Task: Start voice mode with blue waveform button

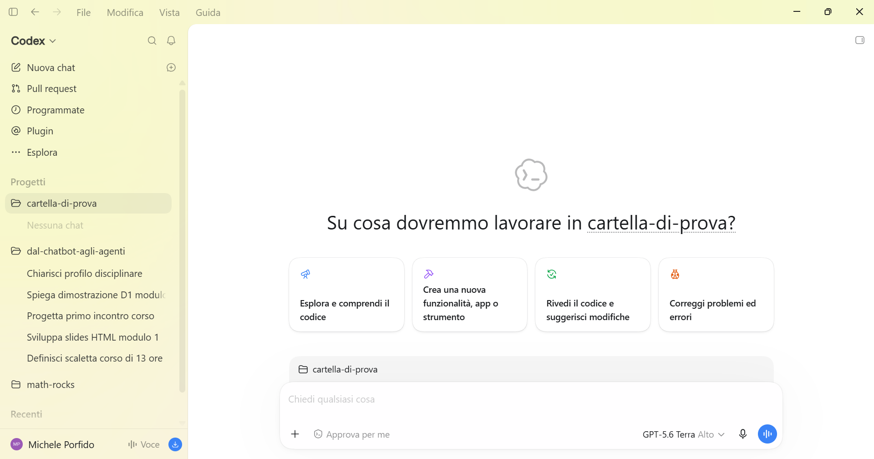Action: pos(767,434)
